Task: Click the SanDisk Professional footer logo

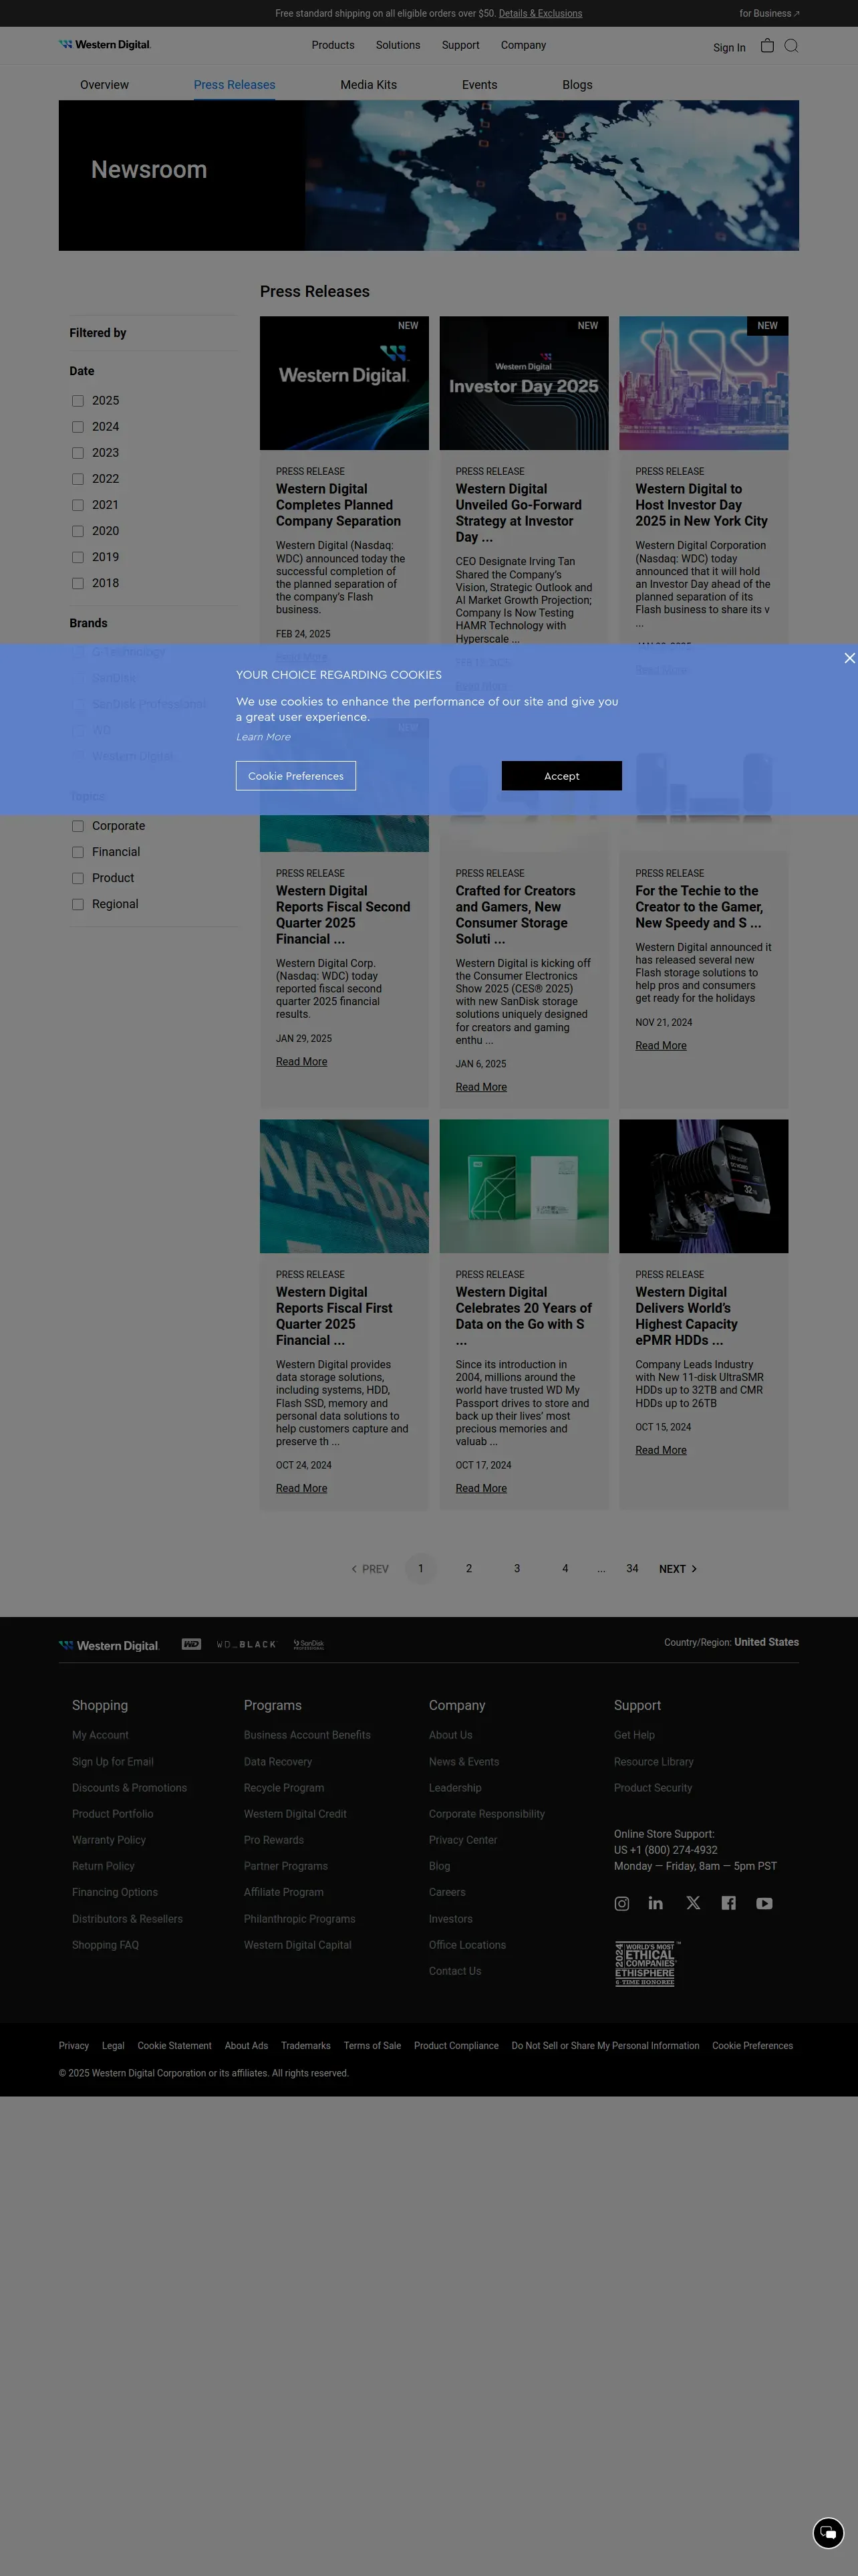Action: pos(309,1644)
